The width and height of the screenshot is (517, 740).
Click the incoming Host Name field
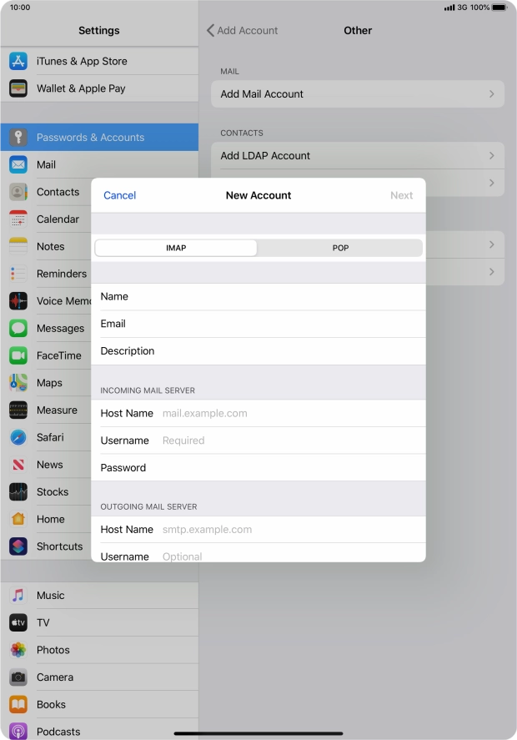(x=288, y=413)
